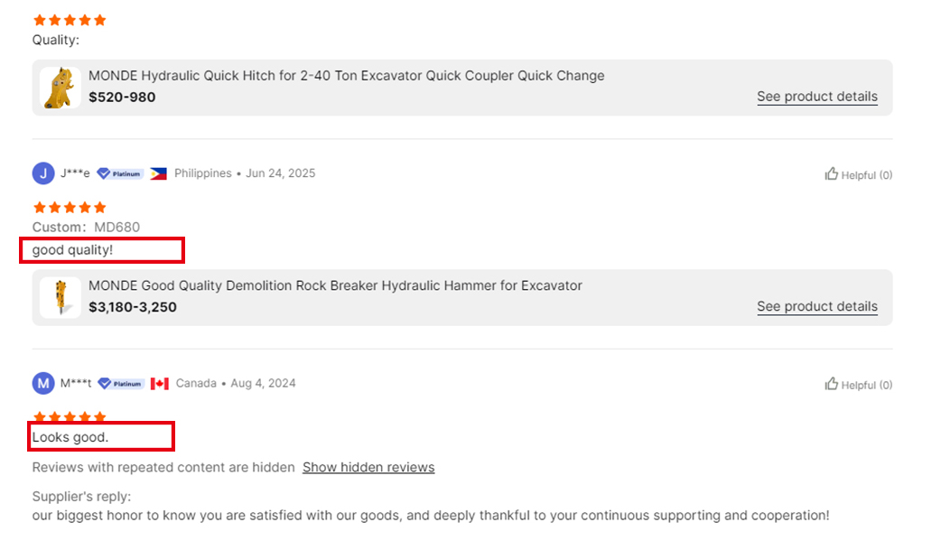The width and height of the screenshot is (941, 541).
Task: Click the MONDE Demolition Rock Breaker product title
Action: click(x=335, y=285)
